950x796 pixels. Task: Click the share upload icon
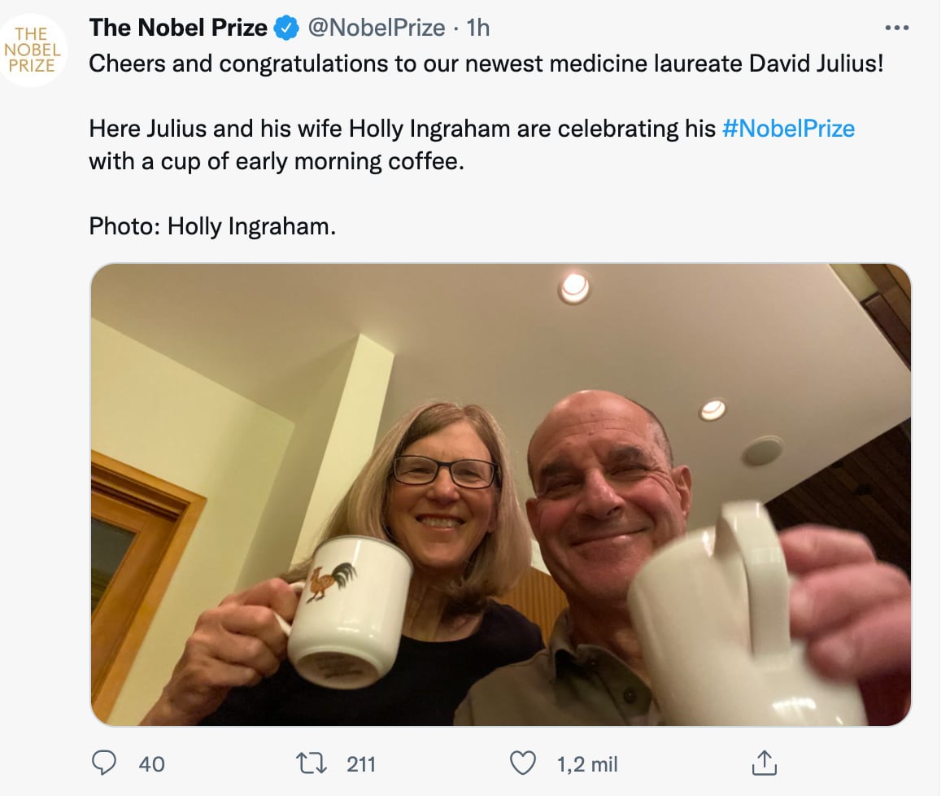click(x=764, y=763)
